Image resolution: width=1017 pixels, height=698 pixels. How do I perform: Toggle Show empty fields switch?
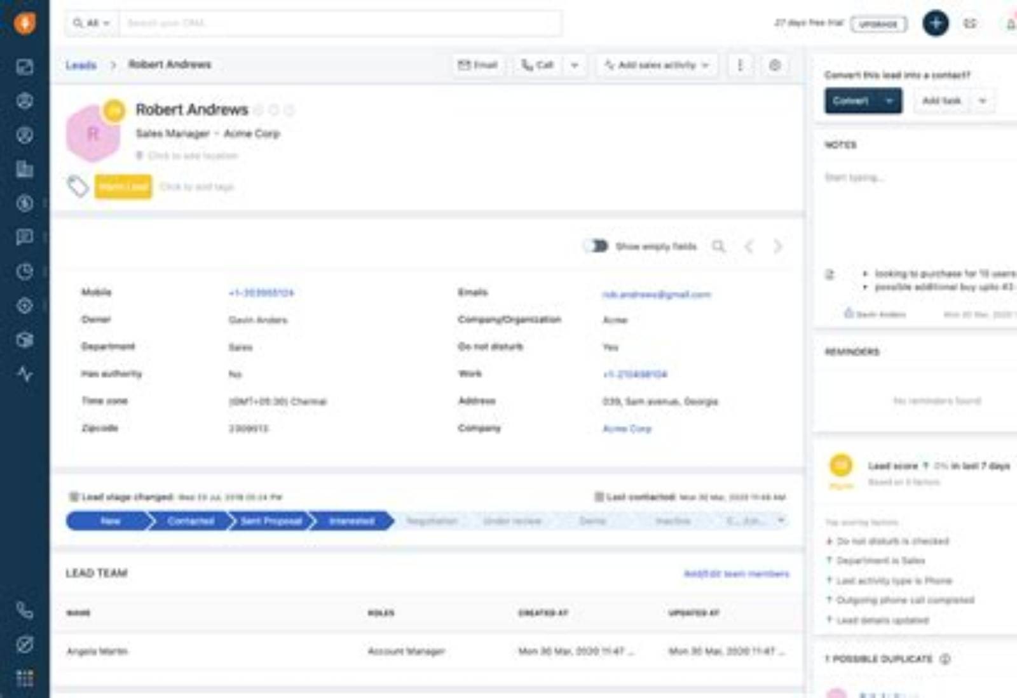tap(596, 246)
